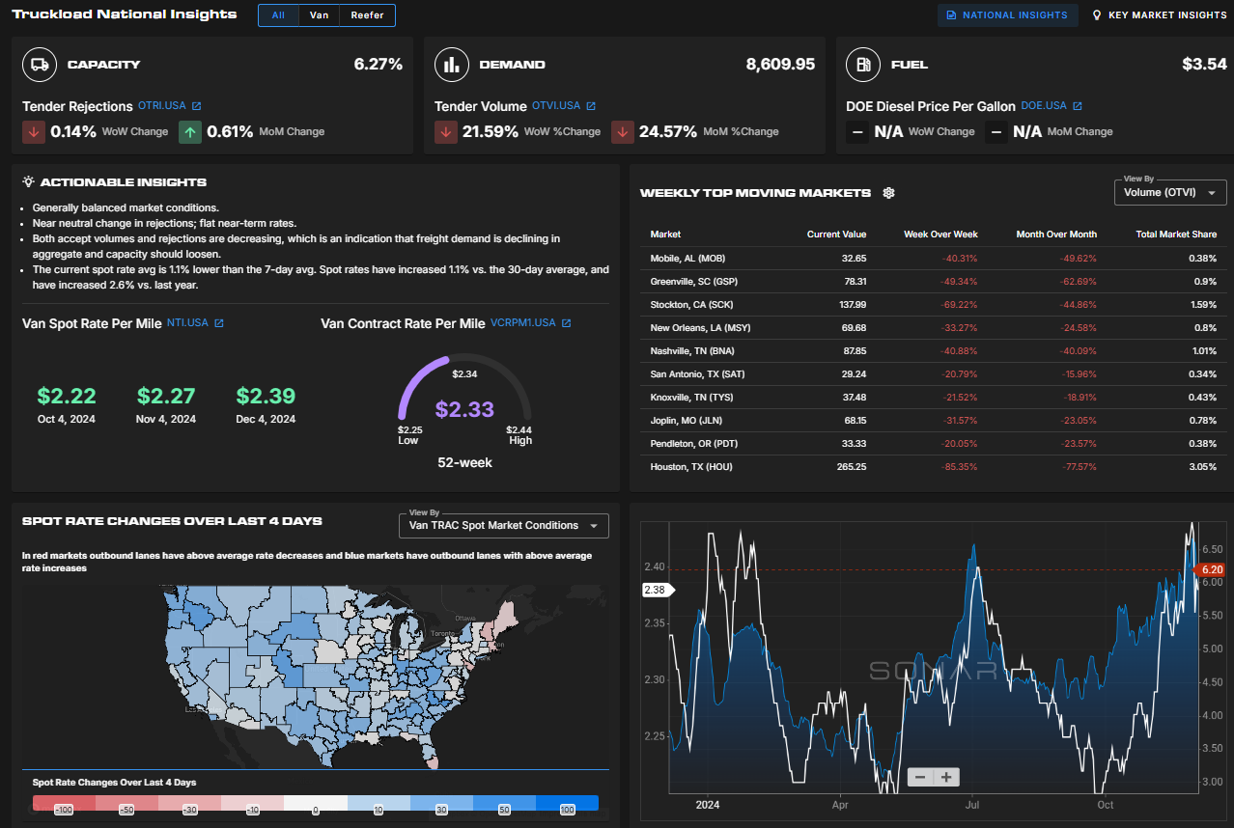Open Van TRAC Spot Market Conditions dropdown
The width and height of the screenshot is (1234, 828).
pyautogui.click(x=504, y=525)
